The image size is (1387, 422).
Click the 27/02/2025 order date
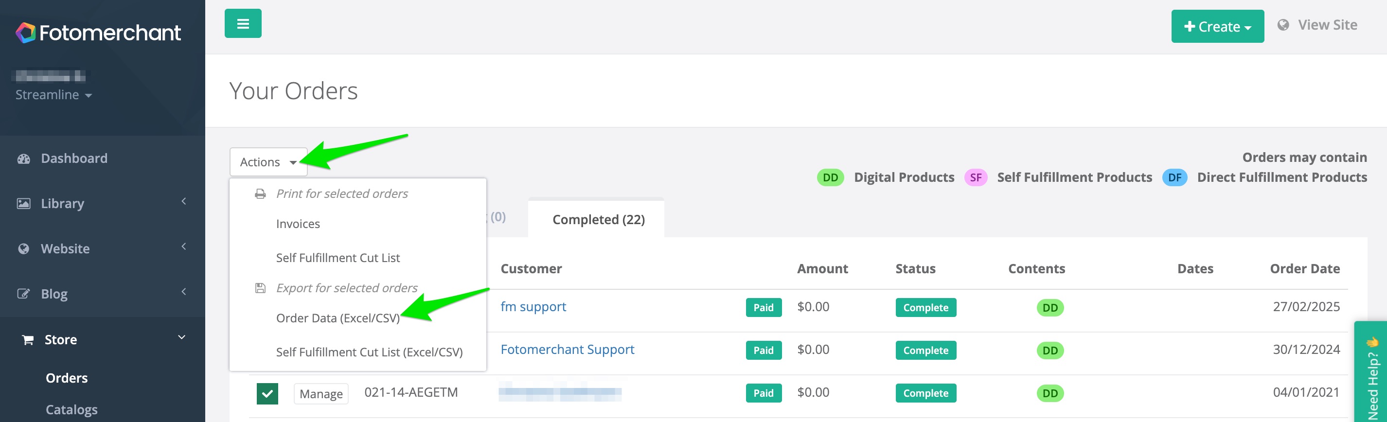1306,307
